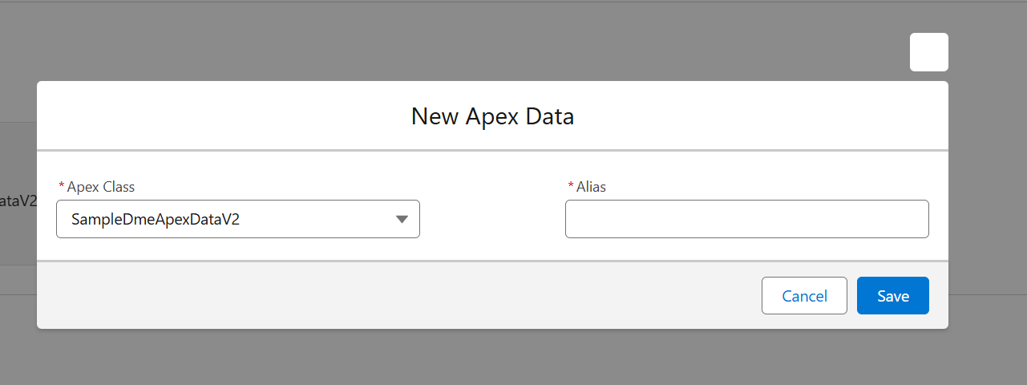Cancel the new Apex Data creation

pyautogui.click(x=804, y=296)
